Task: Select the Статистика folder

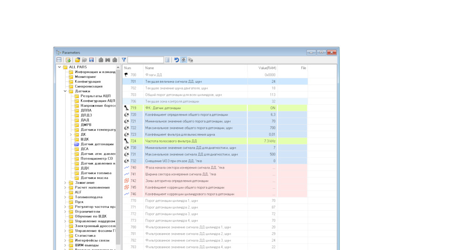Action: point(85,235)
